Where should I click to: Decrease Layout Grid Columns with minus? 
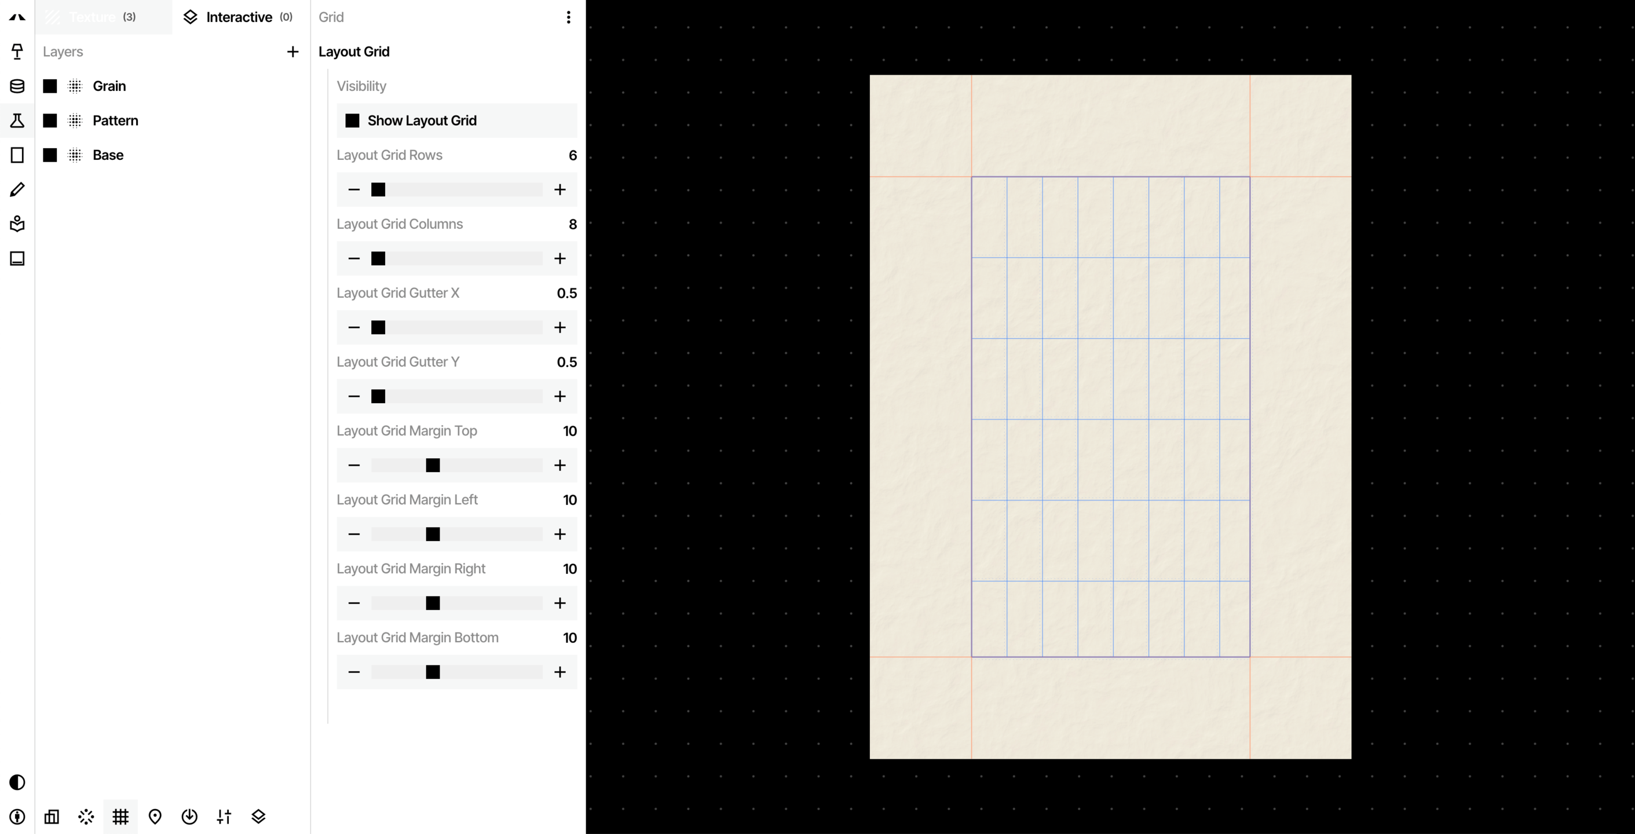(354, 258)
